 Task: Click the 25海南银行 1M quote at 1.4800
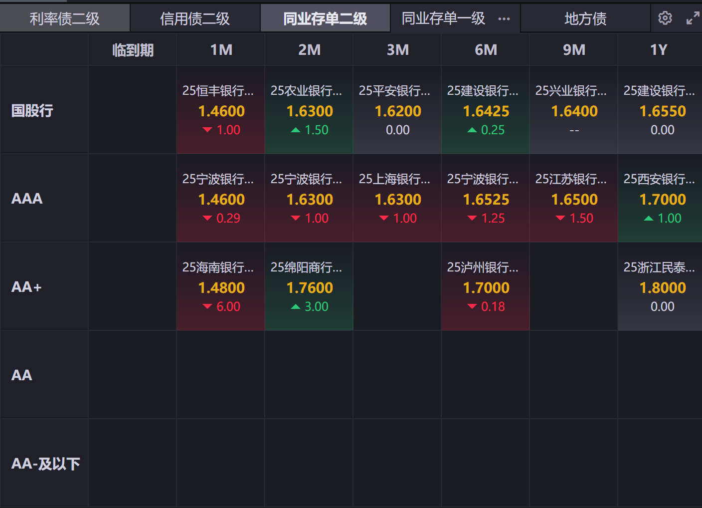[221, 287]
